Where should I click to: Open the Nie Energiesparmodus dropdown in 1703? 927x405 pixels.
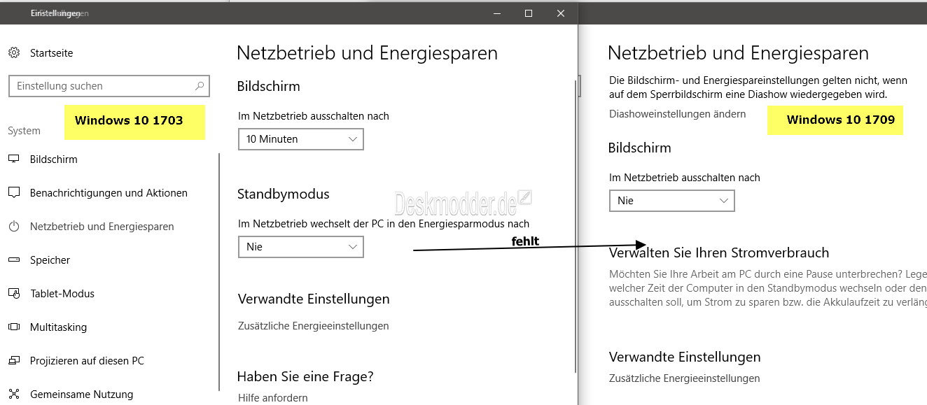(301, 247)
